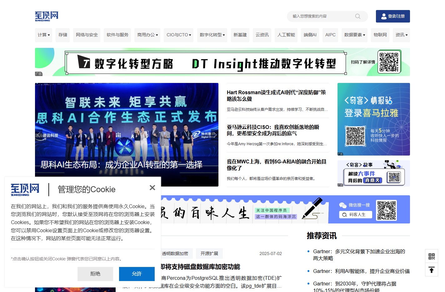Screen dimensions: 445x292
Task: Click the 透明数据加密 tag
Action: 175,254
